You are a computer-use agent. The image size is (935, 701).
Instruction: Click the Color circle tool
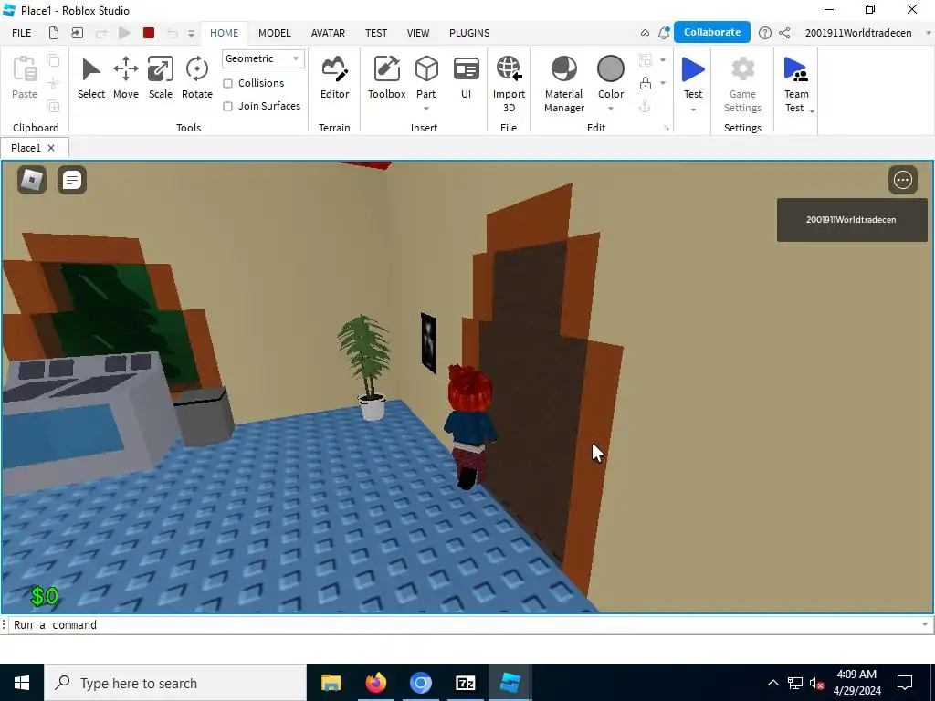pos(611,68)
